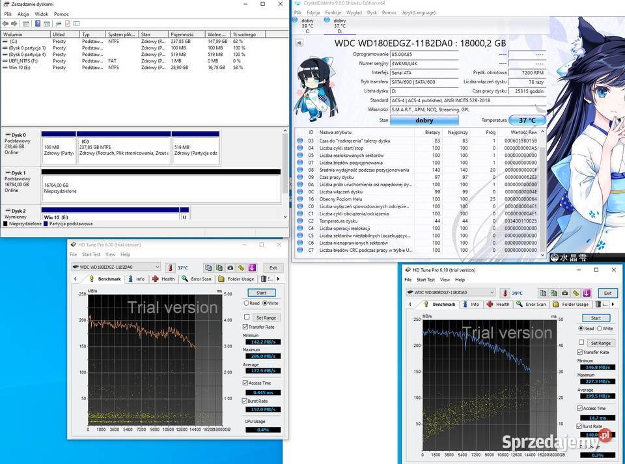The width and height of the screenshot is (625, 464).
Task: Click the copy text icon in right HD Tune window
Action: [x=542, y=293]
